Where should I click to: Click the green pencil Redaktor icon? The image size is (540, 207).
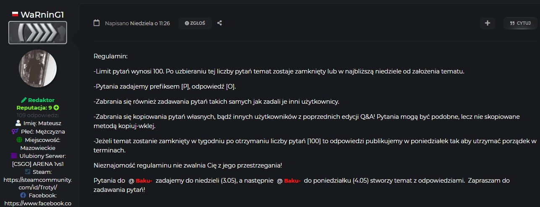point(23,100)
